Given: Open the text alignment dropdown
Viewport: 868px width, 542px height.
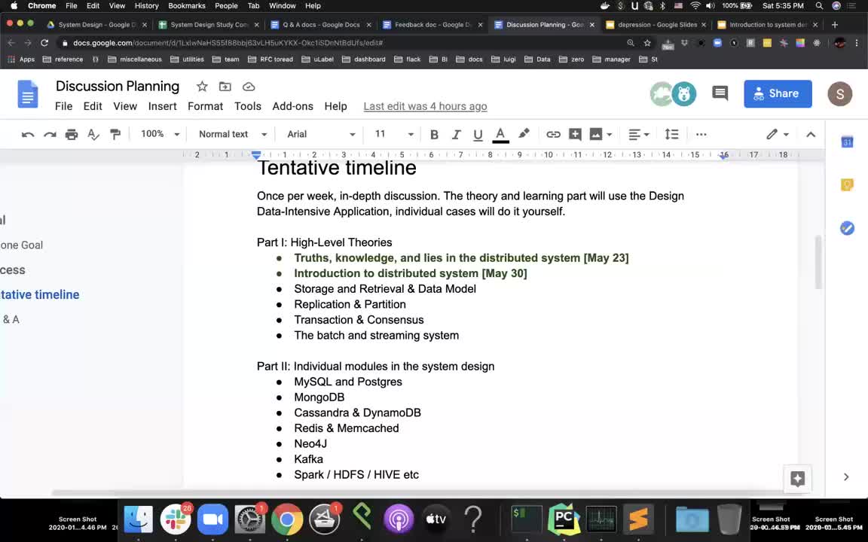Looking at the screenshot, I should pos(639,135).
